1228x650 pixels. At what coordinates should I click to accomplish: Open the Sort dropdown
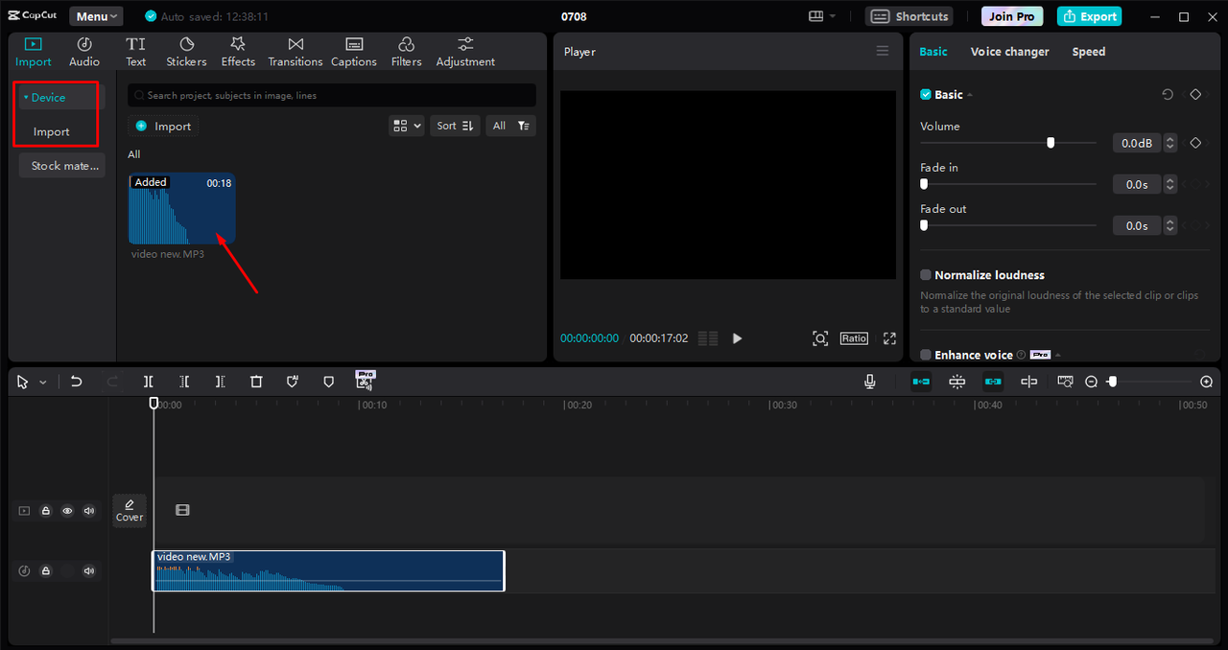tap(455, 126)
